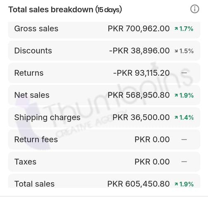Click the trend arrow for Shipping charges 1.4%
The height and width of the screenshot is (197, 208).
pos(176,117)
